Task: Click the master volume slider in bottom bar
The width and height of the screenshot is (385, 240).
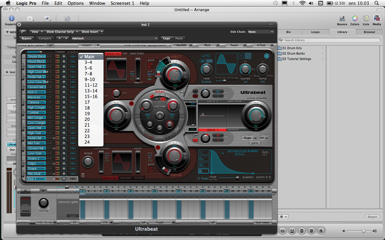Action: (x=360, y=231)
